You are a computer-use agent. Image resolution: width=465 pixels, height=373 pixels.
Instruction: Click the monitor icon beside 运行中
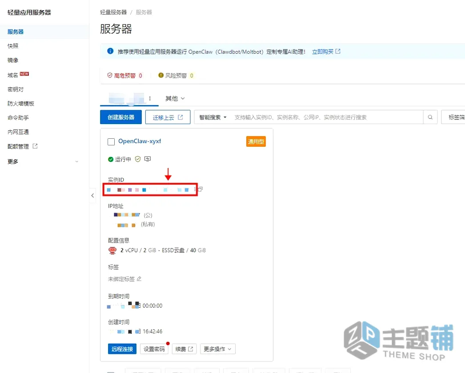point(148,159)
